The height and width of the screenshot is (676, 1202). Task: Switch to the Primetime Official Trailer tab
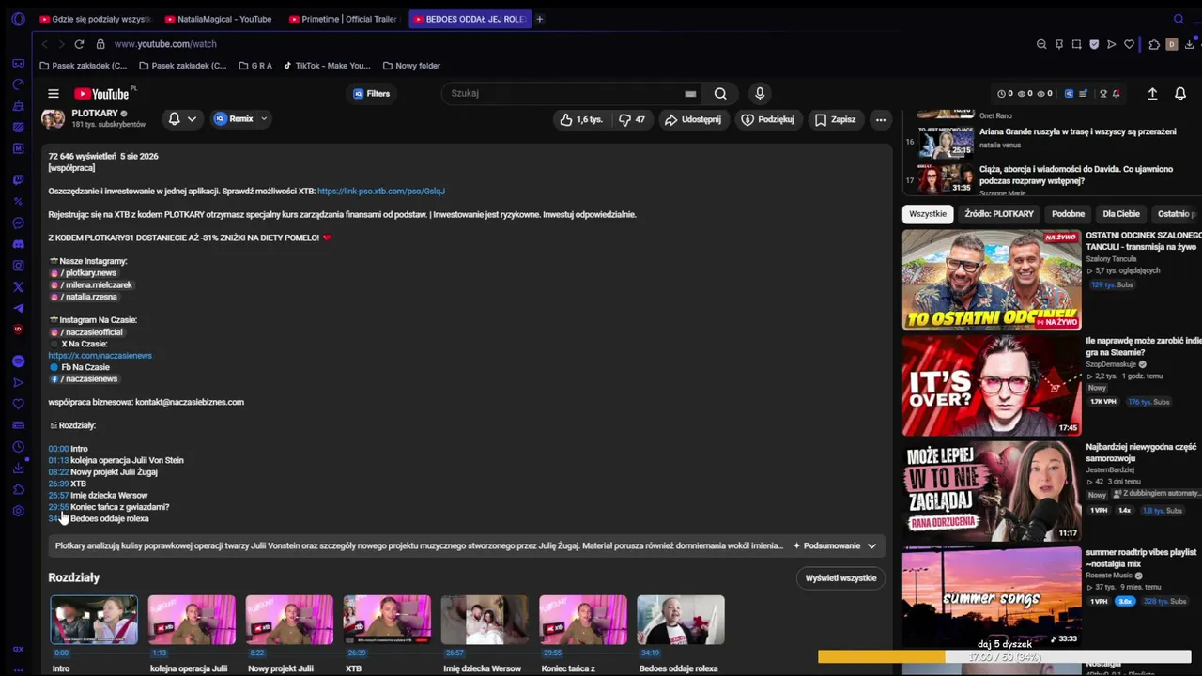344,19
